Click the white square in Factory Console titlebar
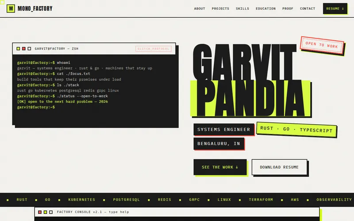The image size is (354, 221). 51,212
